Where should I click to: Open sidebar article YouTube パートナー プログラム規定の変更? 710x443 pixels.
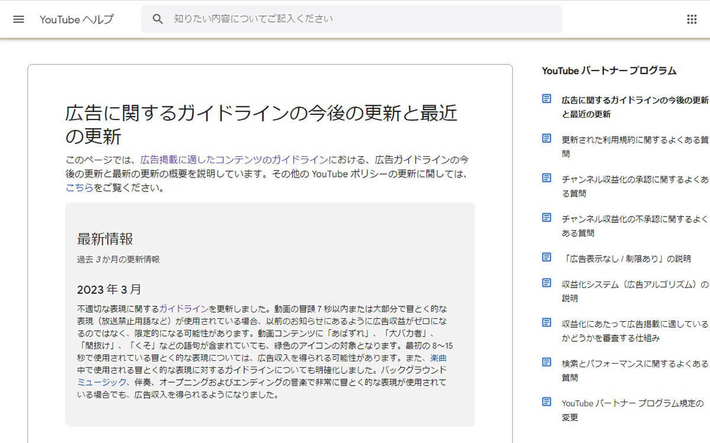pyautogui.click(x=632, y=410)
